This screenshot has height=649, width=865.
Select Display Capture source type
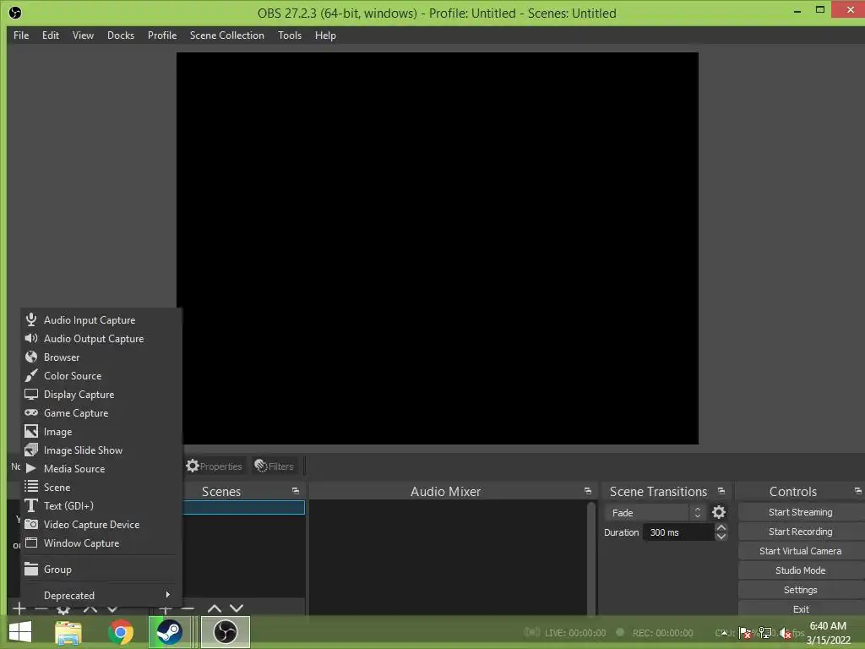point(101,395)
